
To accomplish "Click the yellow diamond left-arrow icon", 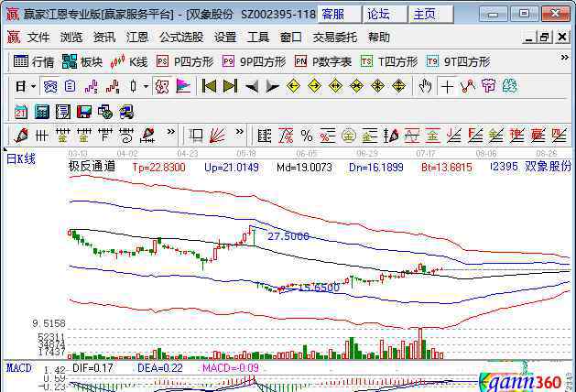I will 293,86.
